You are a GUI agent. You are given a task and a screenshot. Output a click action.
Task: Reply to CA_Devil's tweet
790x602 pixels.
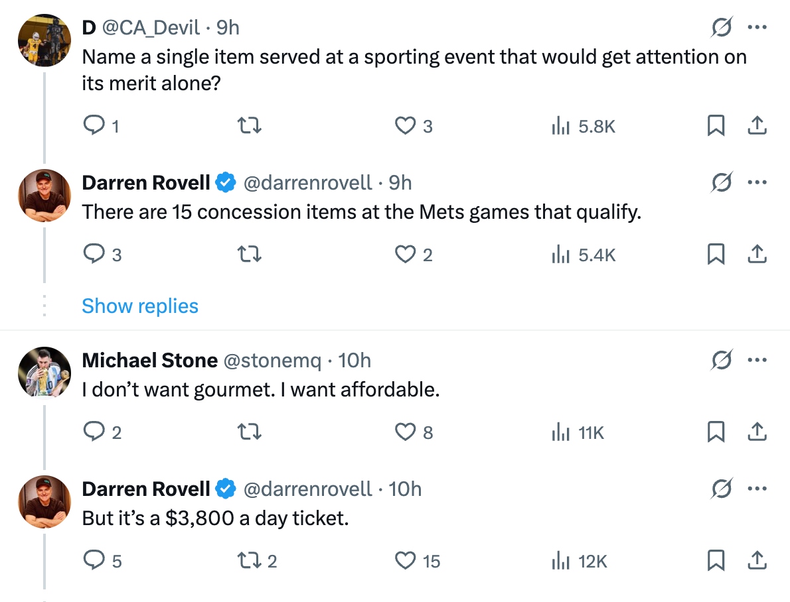92,125
